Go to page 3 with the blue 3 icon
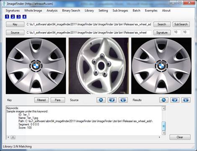 click(18, 17)
